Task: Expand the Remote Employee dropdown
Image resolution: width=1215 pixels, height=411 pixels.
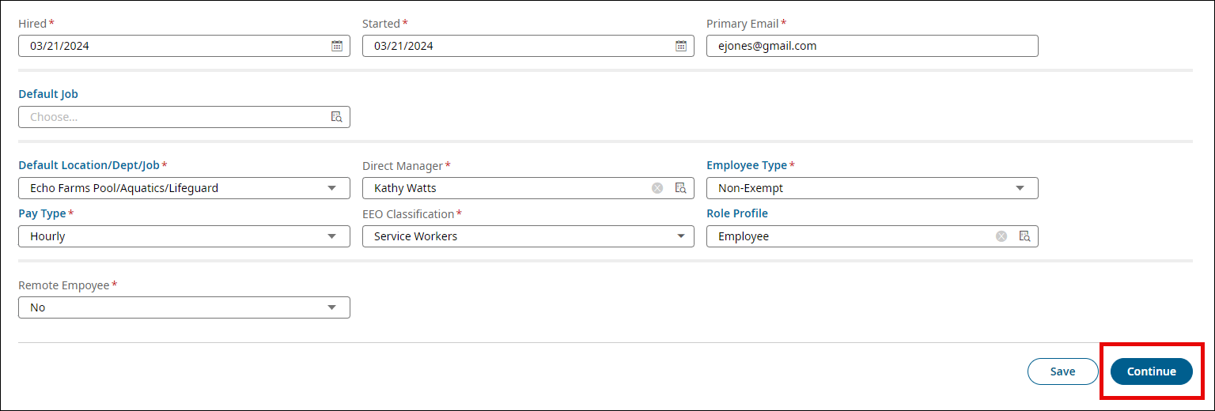Action: pyautogui.click(x=331, y=307)
